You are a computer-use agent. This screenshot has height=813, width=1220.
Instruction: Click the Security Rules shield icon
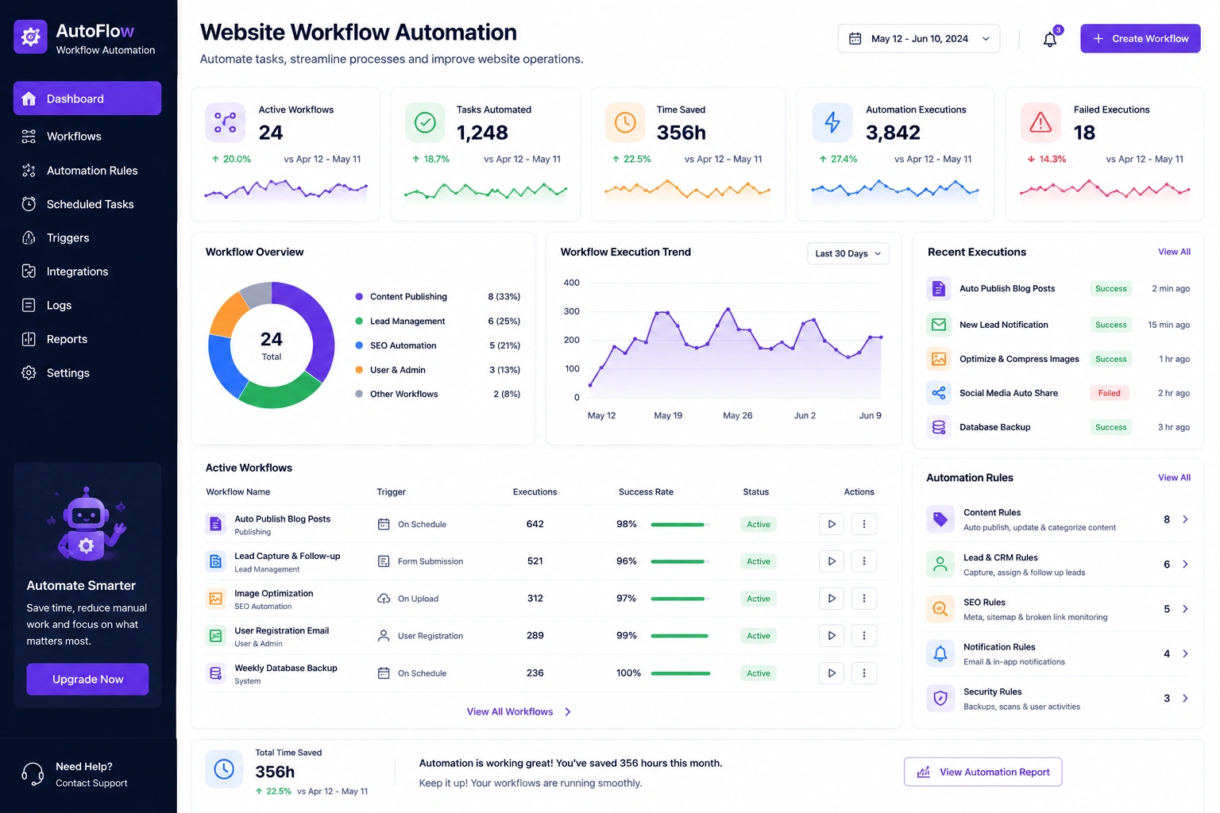940,699
